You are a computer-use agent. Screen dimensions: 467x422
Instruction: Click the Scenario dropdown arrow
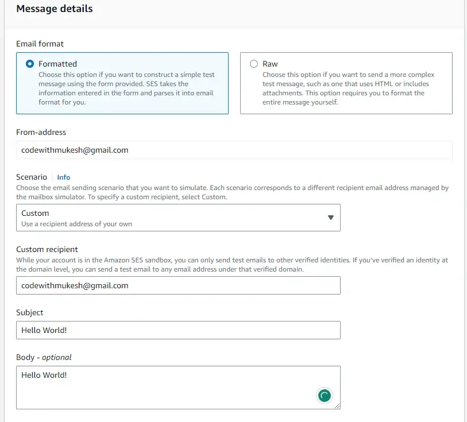(331, 217)
